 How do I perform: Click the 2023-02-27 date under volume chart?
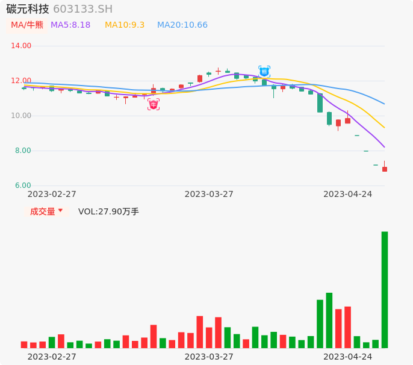pyautogui.click(x=52, y=357)
